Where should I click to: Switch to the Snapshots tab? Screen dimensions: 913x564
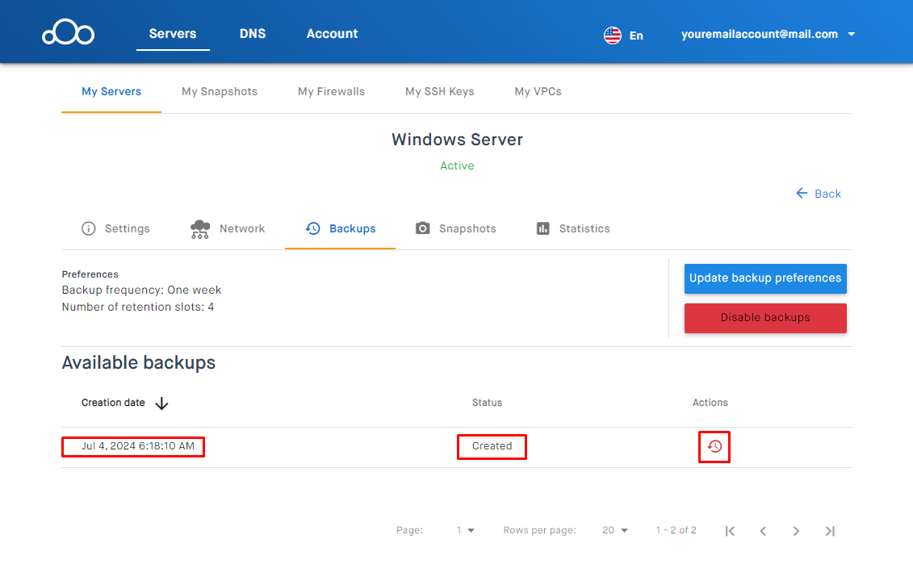pos(456,228)
